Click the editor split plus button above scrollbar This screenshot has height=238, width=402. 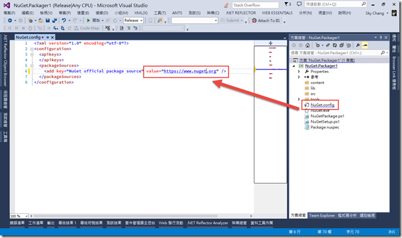coord(270,43)
